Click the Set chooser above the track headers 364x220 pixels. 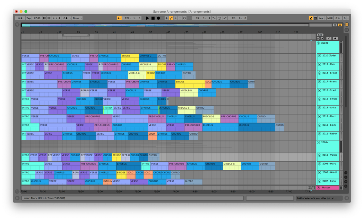click(x=320, y=35)
